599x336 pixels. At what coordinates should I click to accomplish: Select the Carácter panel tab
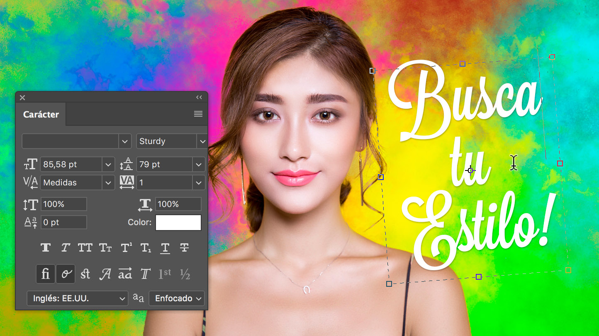point(41,115)
